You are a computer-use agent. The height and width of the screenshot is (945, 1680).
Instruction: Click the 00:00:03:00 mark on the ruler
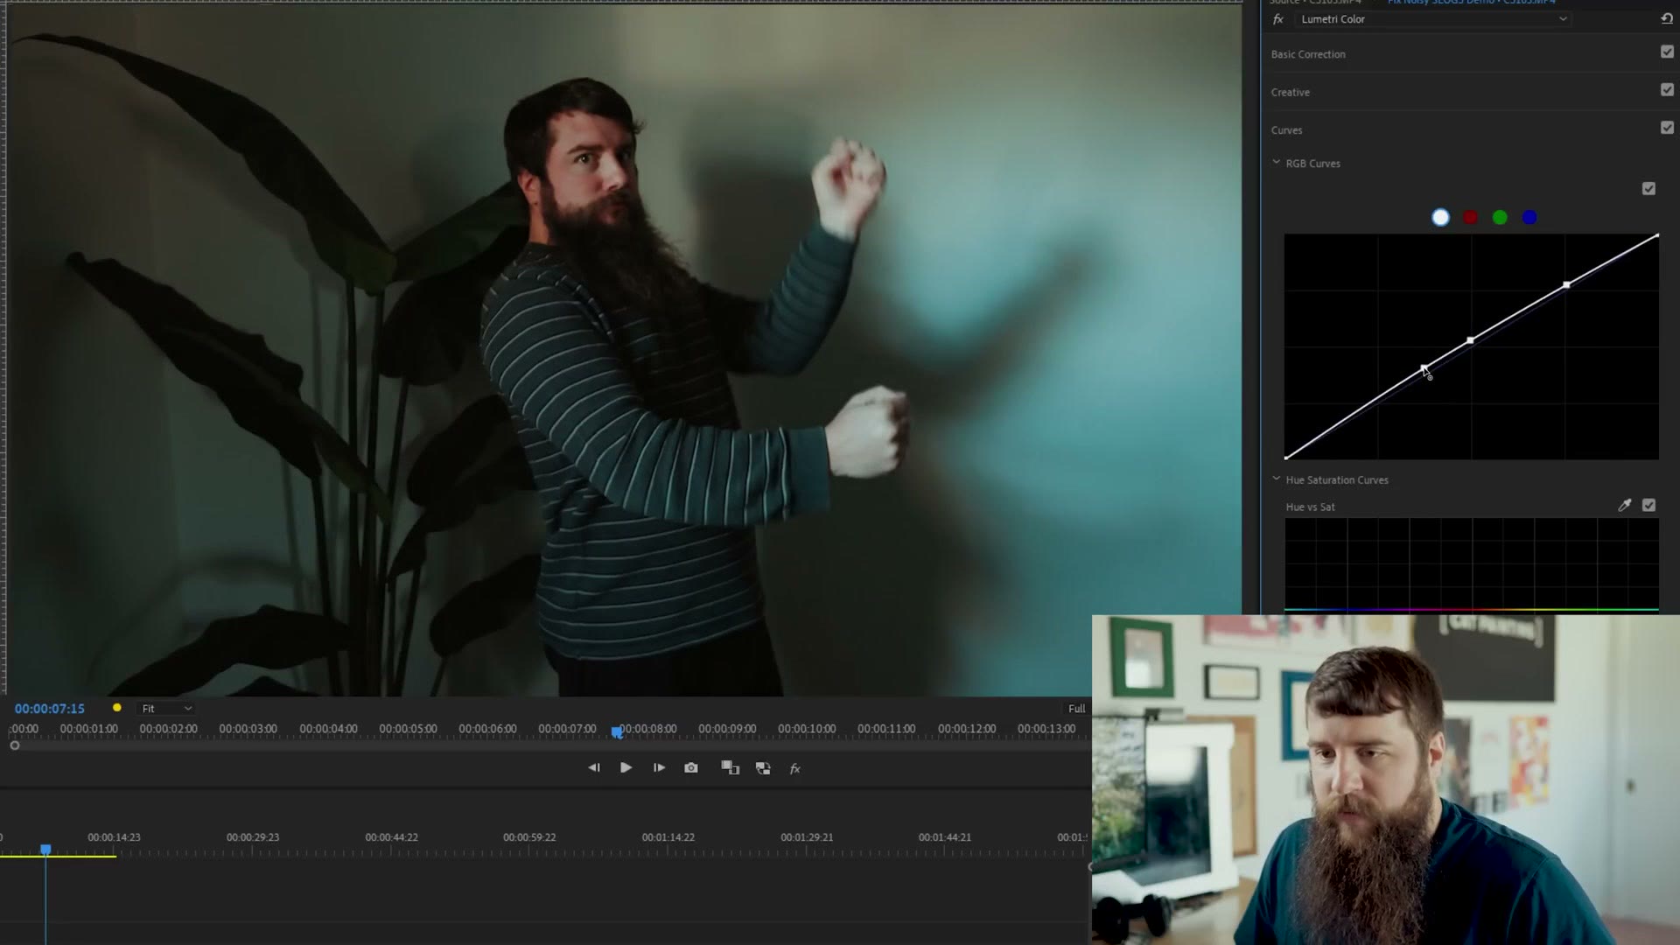[x=248, y=729]
